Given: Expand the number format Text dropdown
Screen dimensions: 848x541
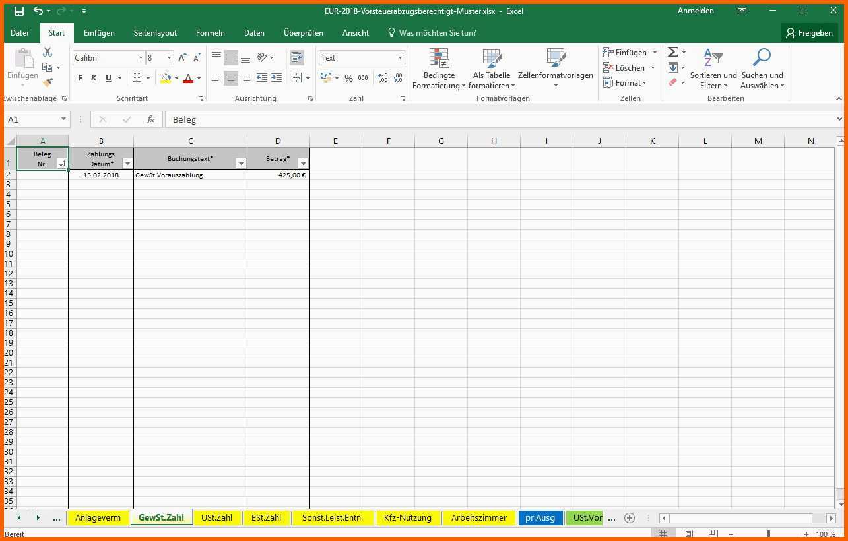Looking at the screenshot, I should coord(400,58).
